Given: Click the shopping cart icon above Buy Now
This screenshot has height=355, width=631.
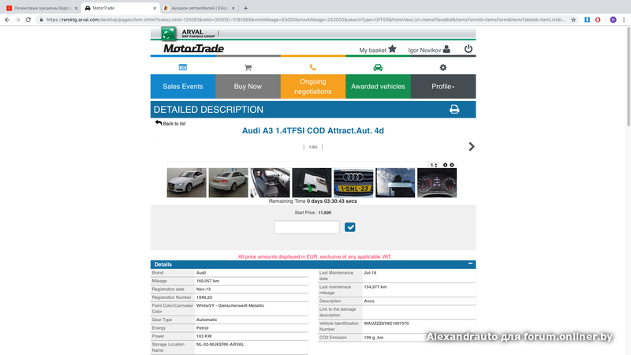Looking at the screenshot, I should click(248, 68).
